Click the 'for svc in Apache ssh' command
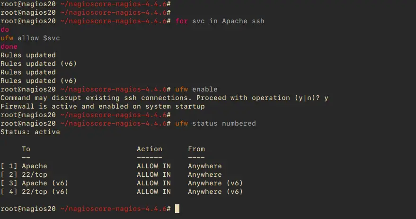This screenshot has width=416, height=219. (x=220, y=21)
